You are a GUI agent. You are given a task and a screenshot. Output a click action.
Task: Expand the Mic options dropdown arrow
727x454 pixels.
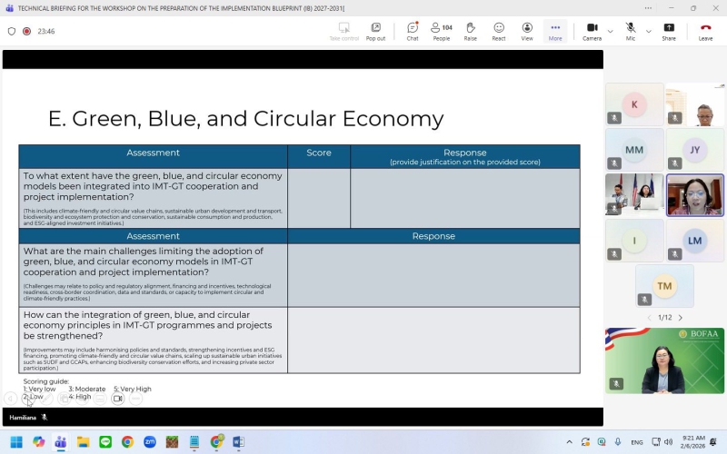[648, 30]
